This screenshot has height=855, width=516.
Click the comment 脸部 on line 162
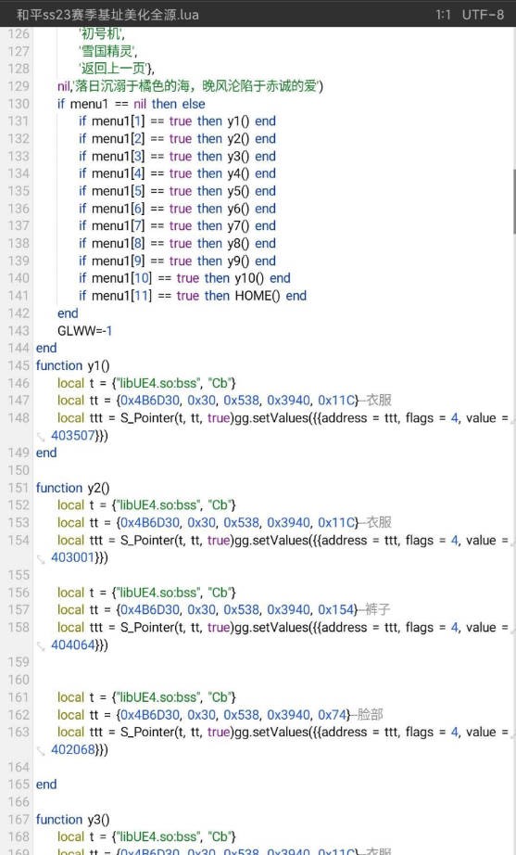371,714
